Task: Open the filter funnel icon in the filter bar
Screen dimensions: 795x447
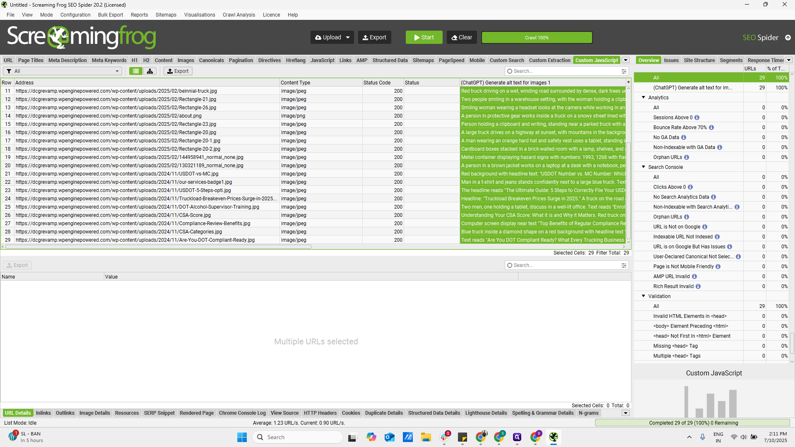Action: click(8, 71)
